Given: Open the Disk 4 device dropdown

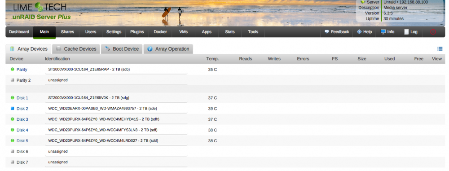Looking at the screenshot, I should (116, 130).
